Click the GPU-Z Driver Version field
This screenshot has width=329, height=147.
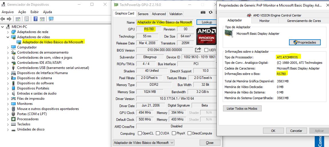[x=176, y=98]
